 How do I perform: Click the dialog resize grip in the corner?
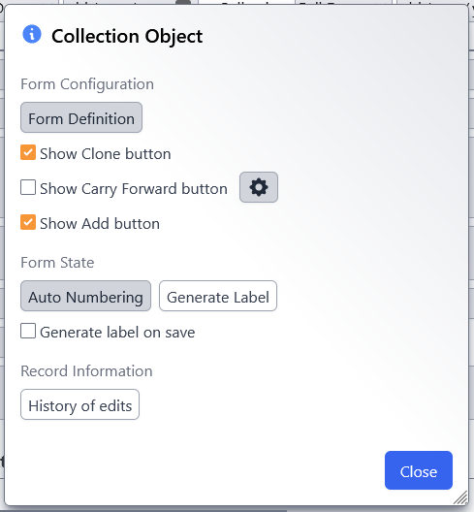point(460,497)
